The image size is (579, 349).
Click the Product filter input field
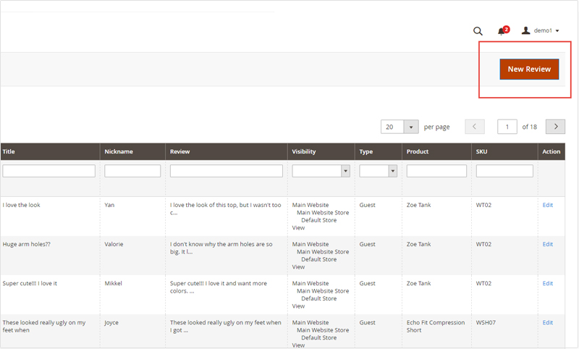(x=436, y=171)
